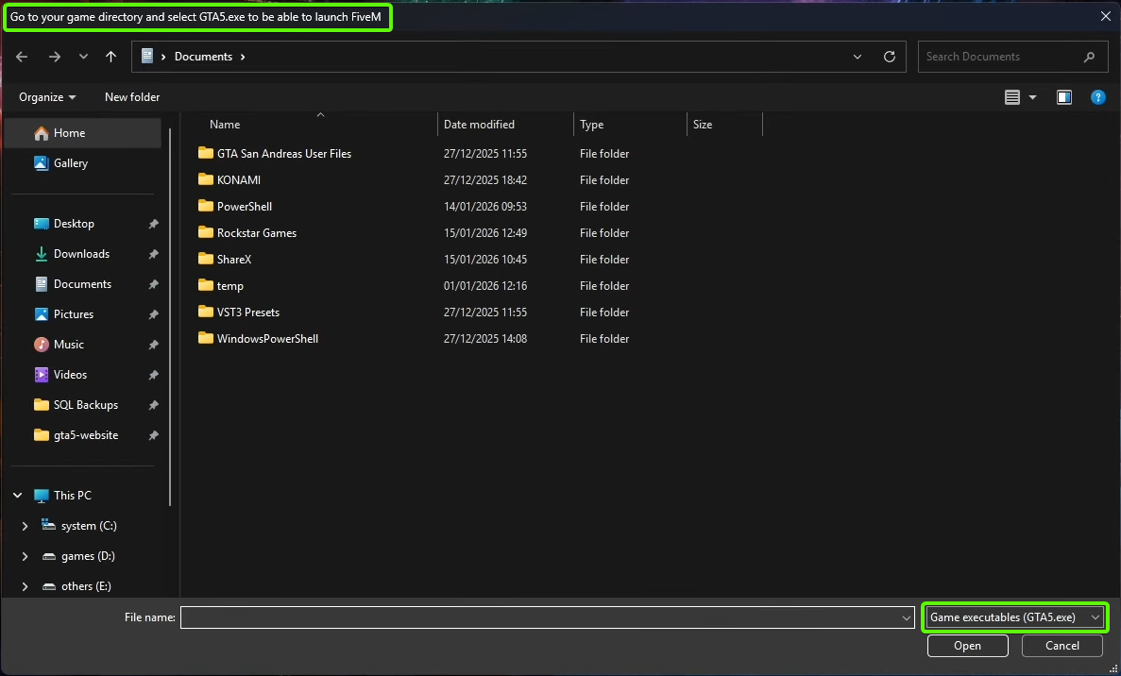Viewport: 1121px width, 676px height.
Task: Change the view layout icon
Action: pyautogui.click(x=1012, y=97)
